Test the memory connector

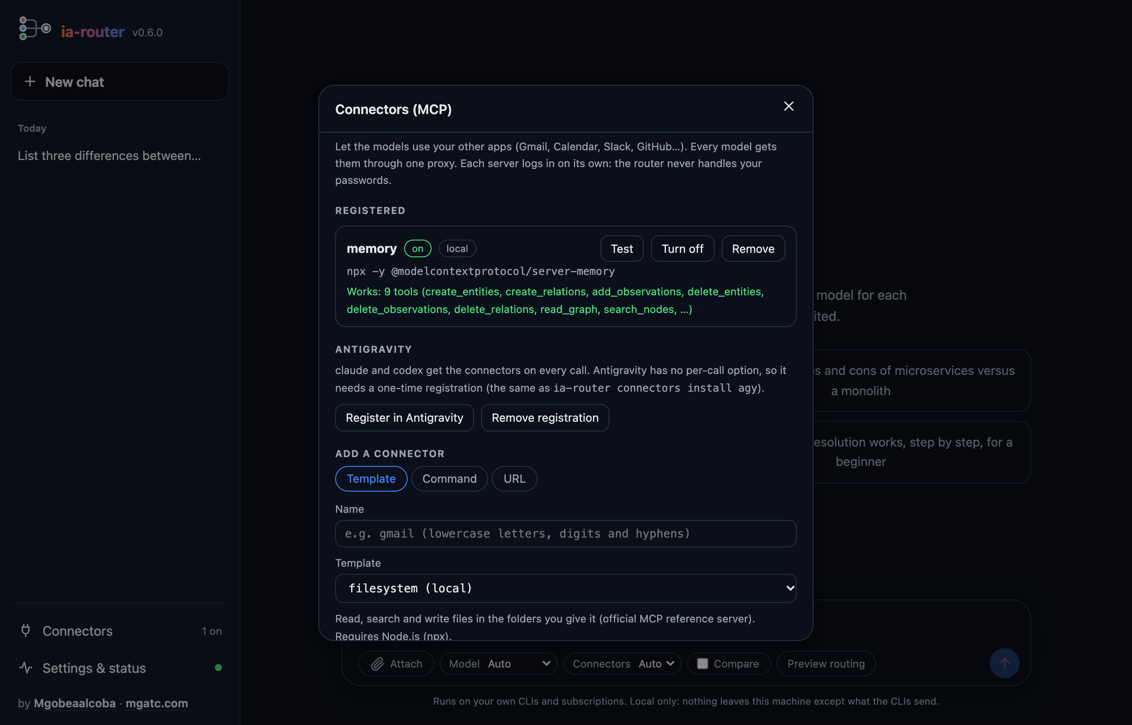click(622, 248)
